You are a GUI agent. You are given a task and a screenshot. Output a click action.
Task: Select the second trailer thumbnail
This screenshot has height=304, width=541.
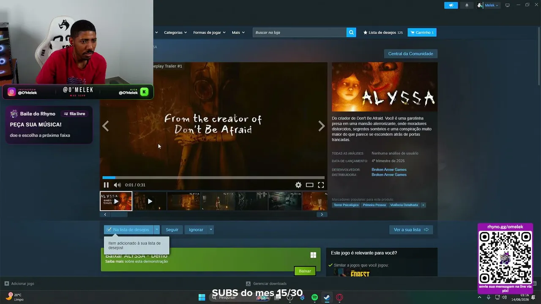coord(150,201)
